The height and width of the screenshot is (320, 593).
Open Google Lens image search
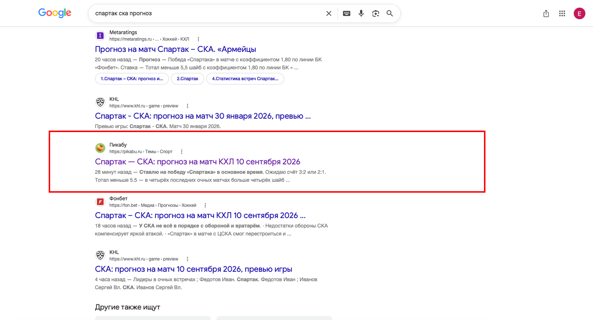(376, 13)
